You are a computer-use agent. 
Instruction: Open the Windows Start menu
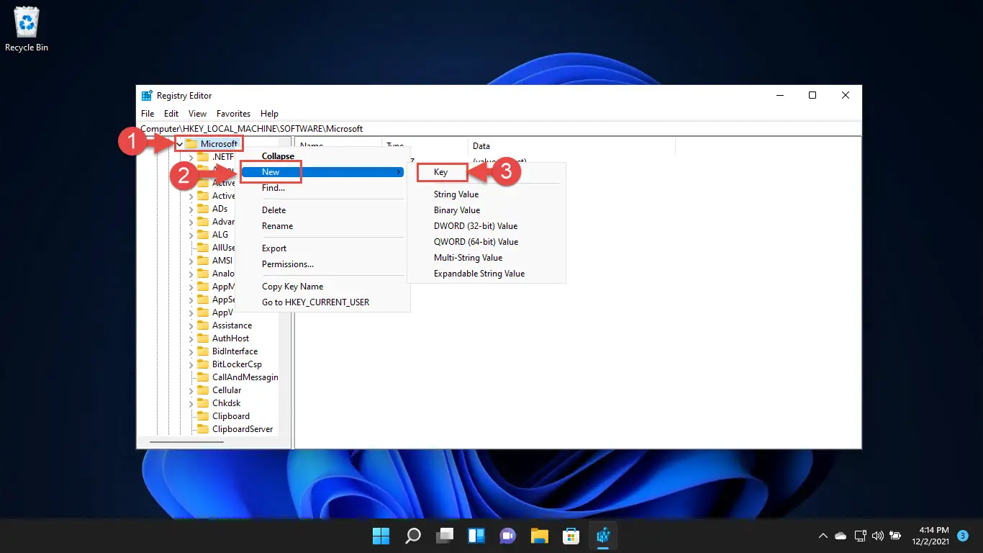tap(381, 536)
